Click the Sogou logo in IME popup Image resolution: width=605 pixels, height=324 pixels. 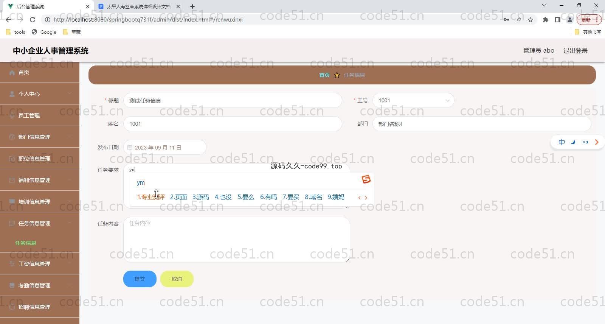coord(366,179)
